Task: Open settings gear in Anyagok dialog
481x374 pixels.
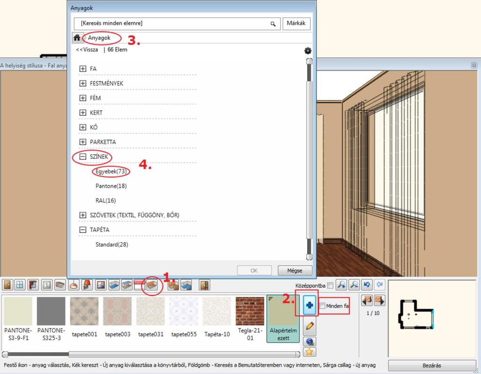Action: pyautogui.click(x=308, y=51)
